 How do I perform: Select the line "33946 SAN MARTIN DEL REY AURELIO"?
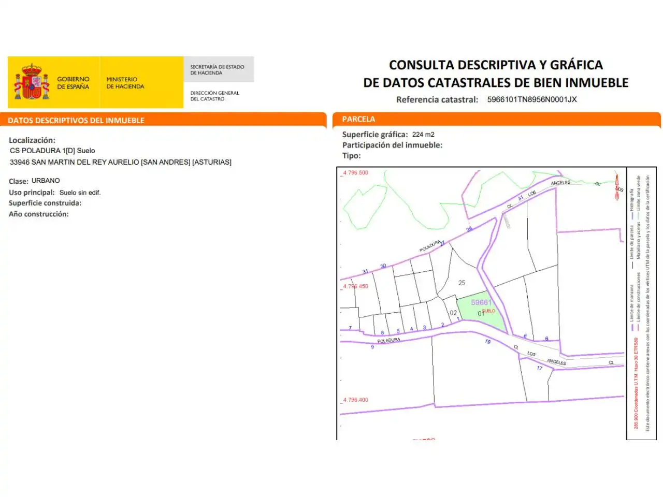(x=75, y=162)
